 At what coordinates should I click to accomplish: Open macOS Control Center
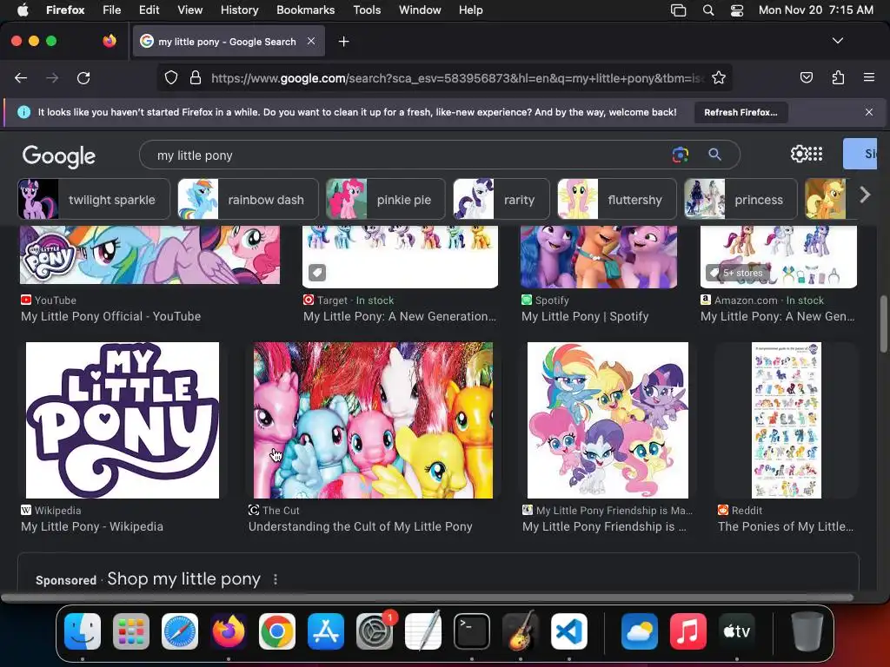pos(737,10)
